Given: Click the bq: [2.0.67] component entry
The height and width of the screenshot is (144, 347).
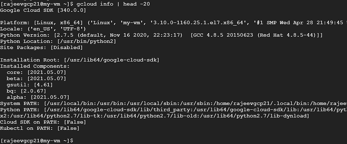Looking at the screenshot, I should pos(26,91).
